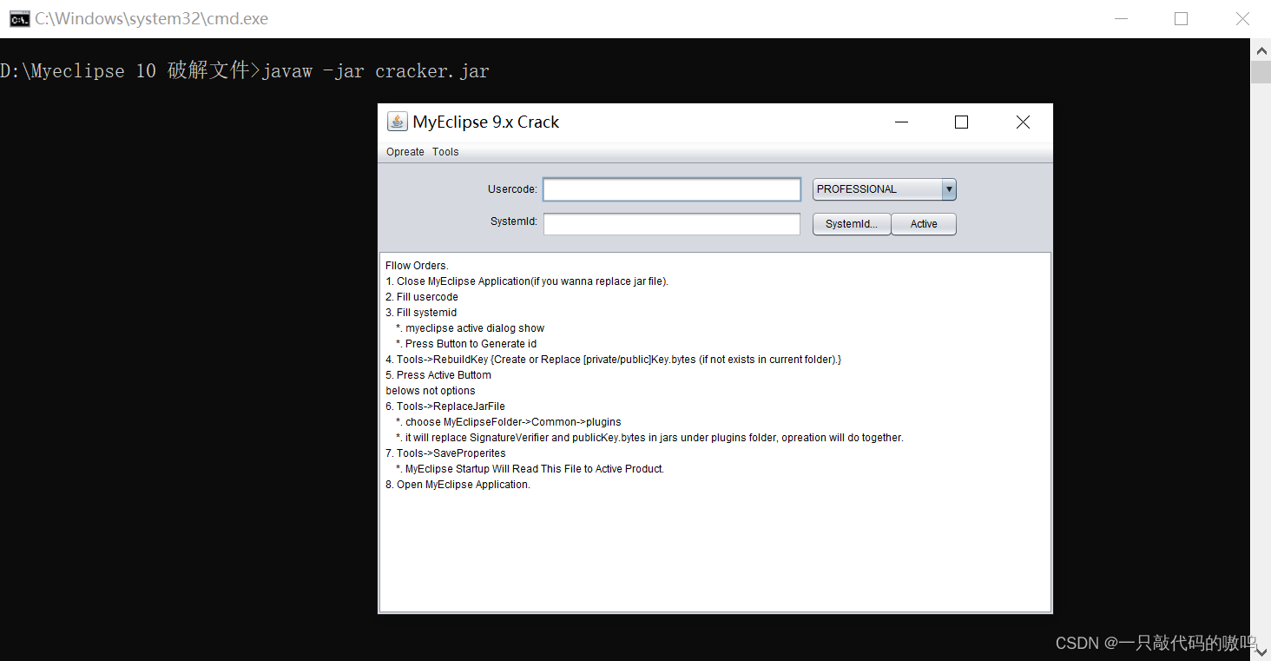Click 'MyEclipse Startup Will Read This File' line
The width and height of the screenshot is (1271, 661).
point(530,469)
